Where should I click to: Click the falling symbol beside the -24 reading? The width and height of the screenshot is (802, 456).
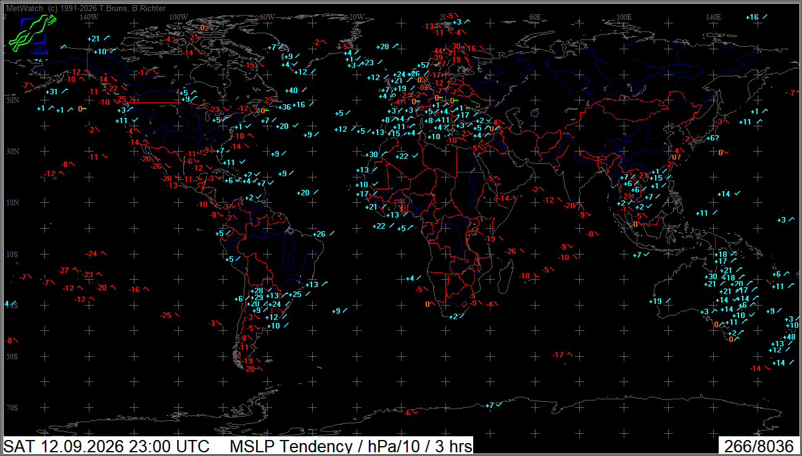(x=104, y=253)
